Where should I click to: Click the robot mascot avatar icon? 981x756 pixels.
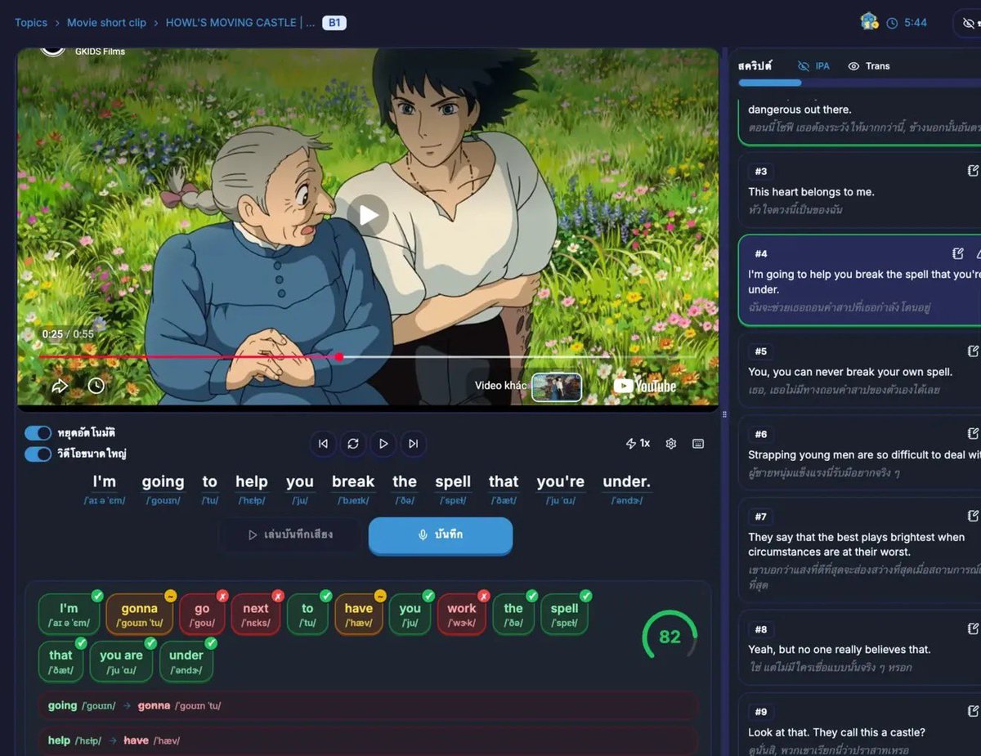click(869, 22)
